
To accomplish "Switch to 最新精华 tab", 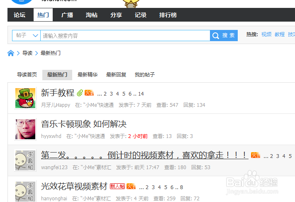I will point(88,75).
